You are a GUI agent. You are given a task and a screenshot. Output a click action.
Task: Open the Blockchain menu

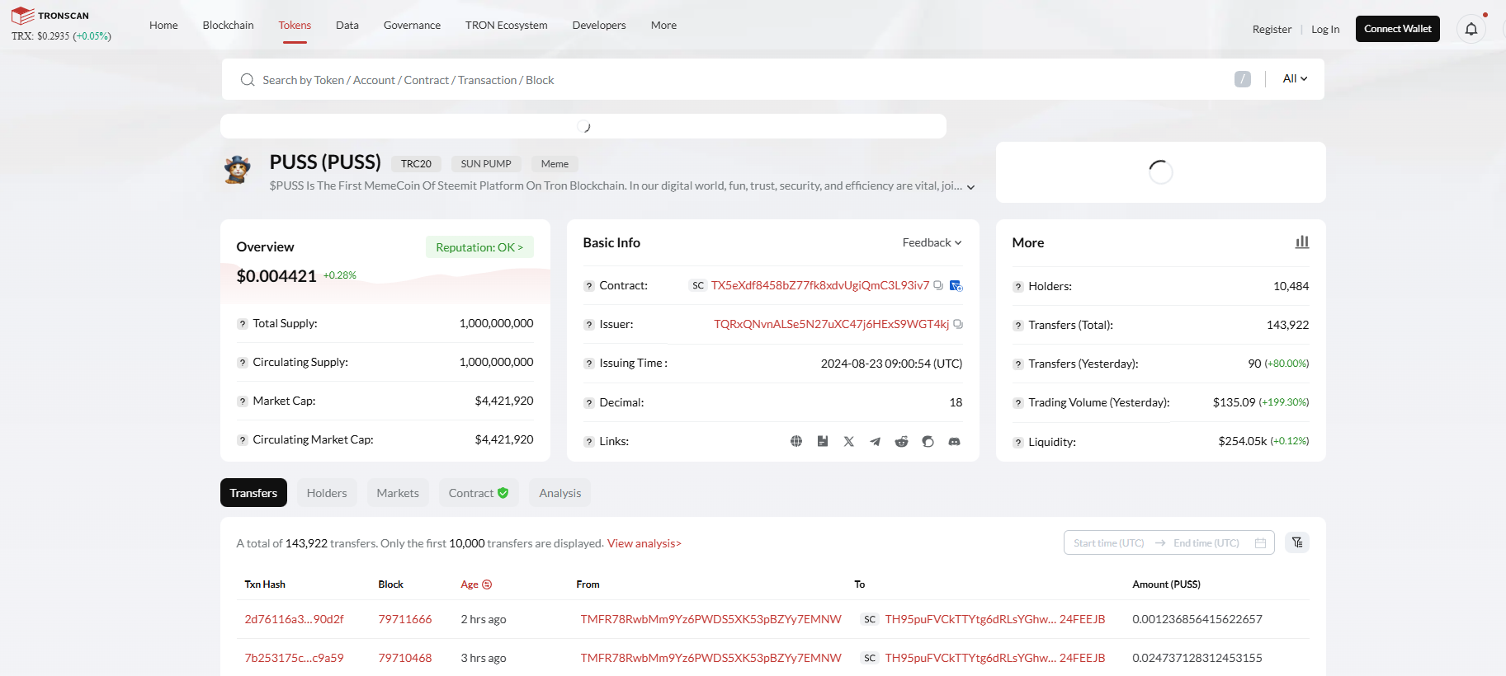pyautogui.click(x=229, y=26)
